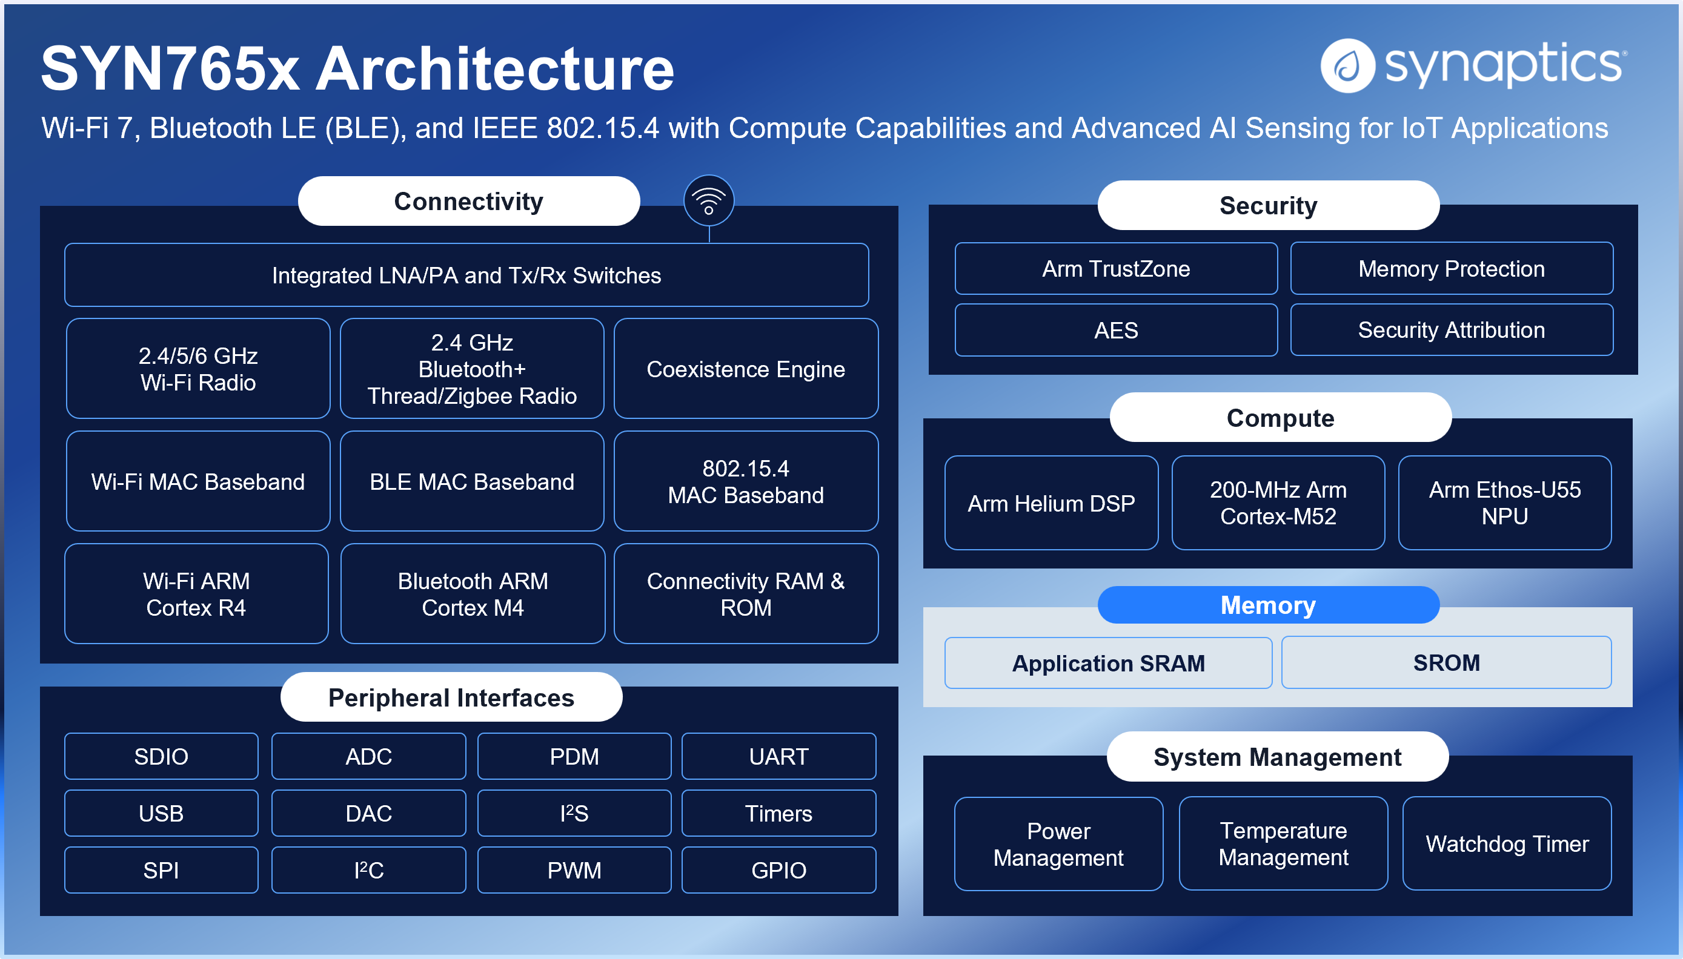
Task: Click the Watchdog Timer block
Action: point(1506,843)
